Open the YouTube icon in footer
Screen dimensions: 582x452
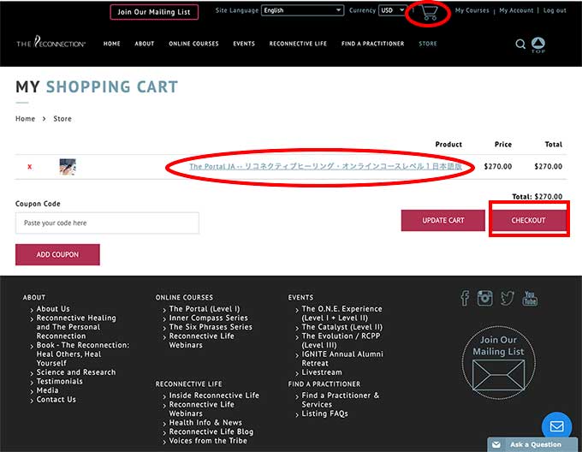click(x=530, y=298)
